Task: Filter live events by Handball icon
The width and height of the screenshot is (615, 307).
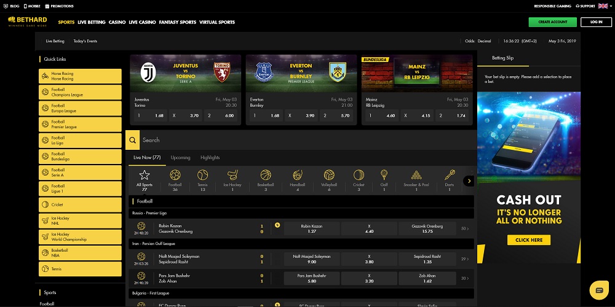Action: [298, 175]
